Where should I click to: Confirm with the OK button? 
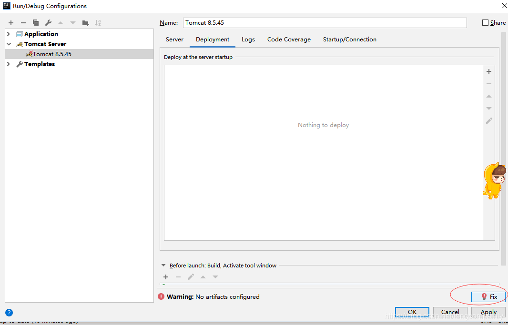pos(412,312)
